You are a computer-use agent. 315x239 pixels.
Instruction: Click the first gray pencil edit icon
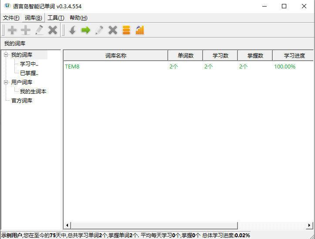(39, 30)
